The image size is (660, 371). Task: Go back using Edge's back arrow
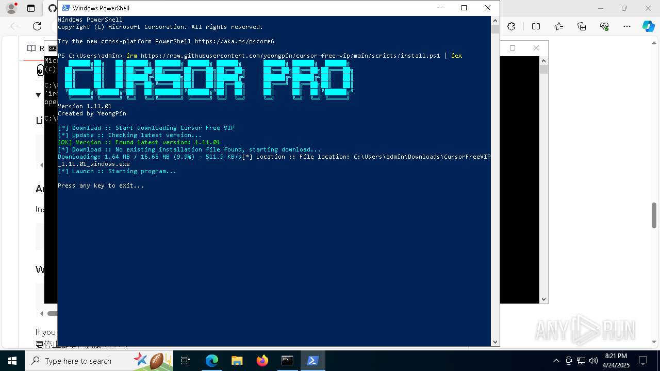coord(14,26)
